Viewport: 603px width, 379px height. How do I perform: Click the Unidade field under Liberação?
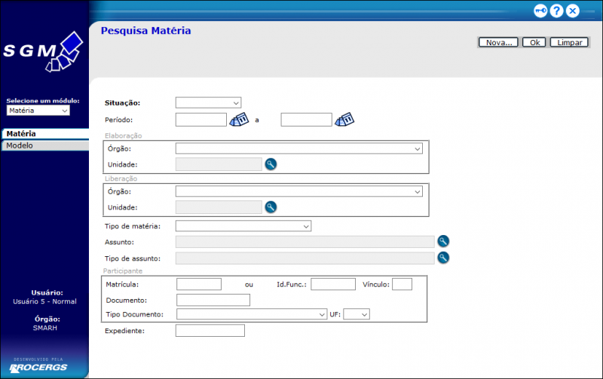click(x=219, y=207)
